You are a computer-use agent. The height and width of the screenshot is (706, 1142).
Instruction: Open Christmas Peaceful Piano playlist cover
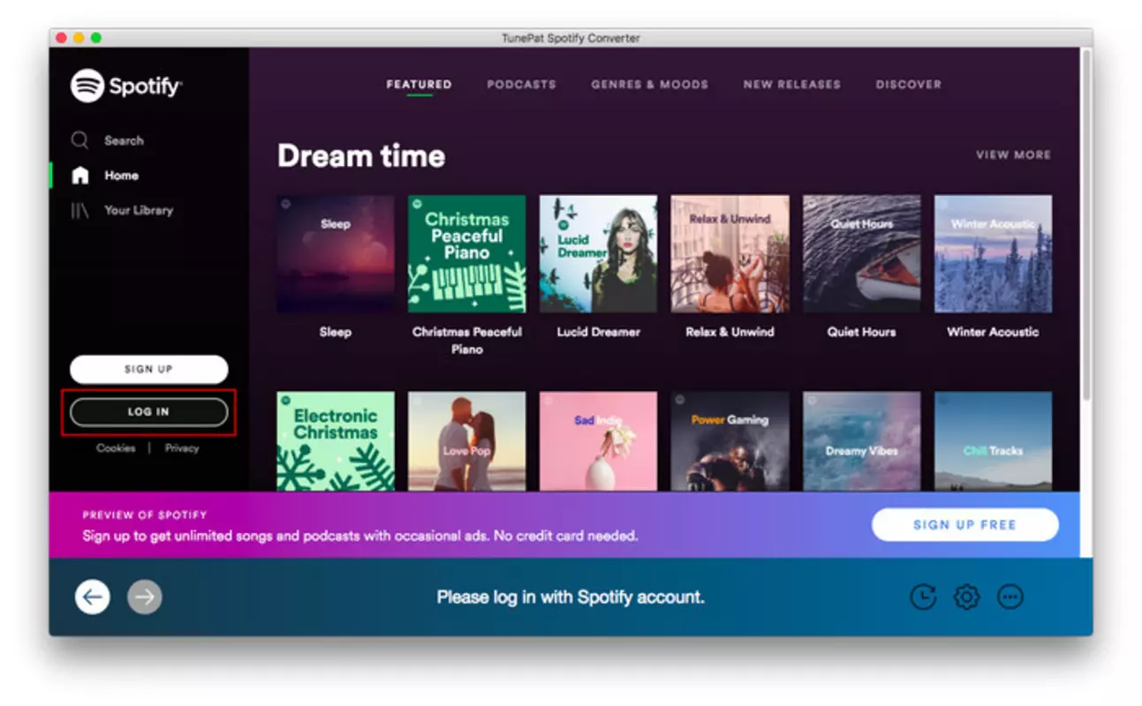coord(466,254)
